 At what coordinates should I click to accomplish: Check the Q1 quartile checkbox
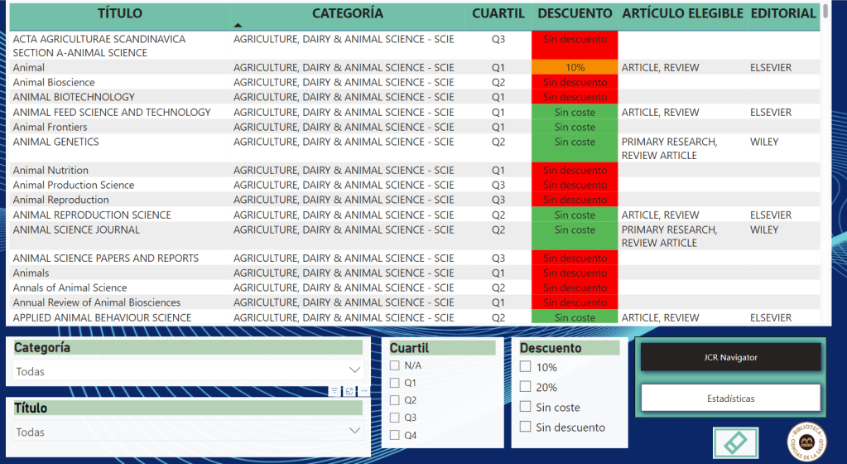395,383
